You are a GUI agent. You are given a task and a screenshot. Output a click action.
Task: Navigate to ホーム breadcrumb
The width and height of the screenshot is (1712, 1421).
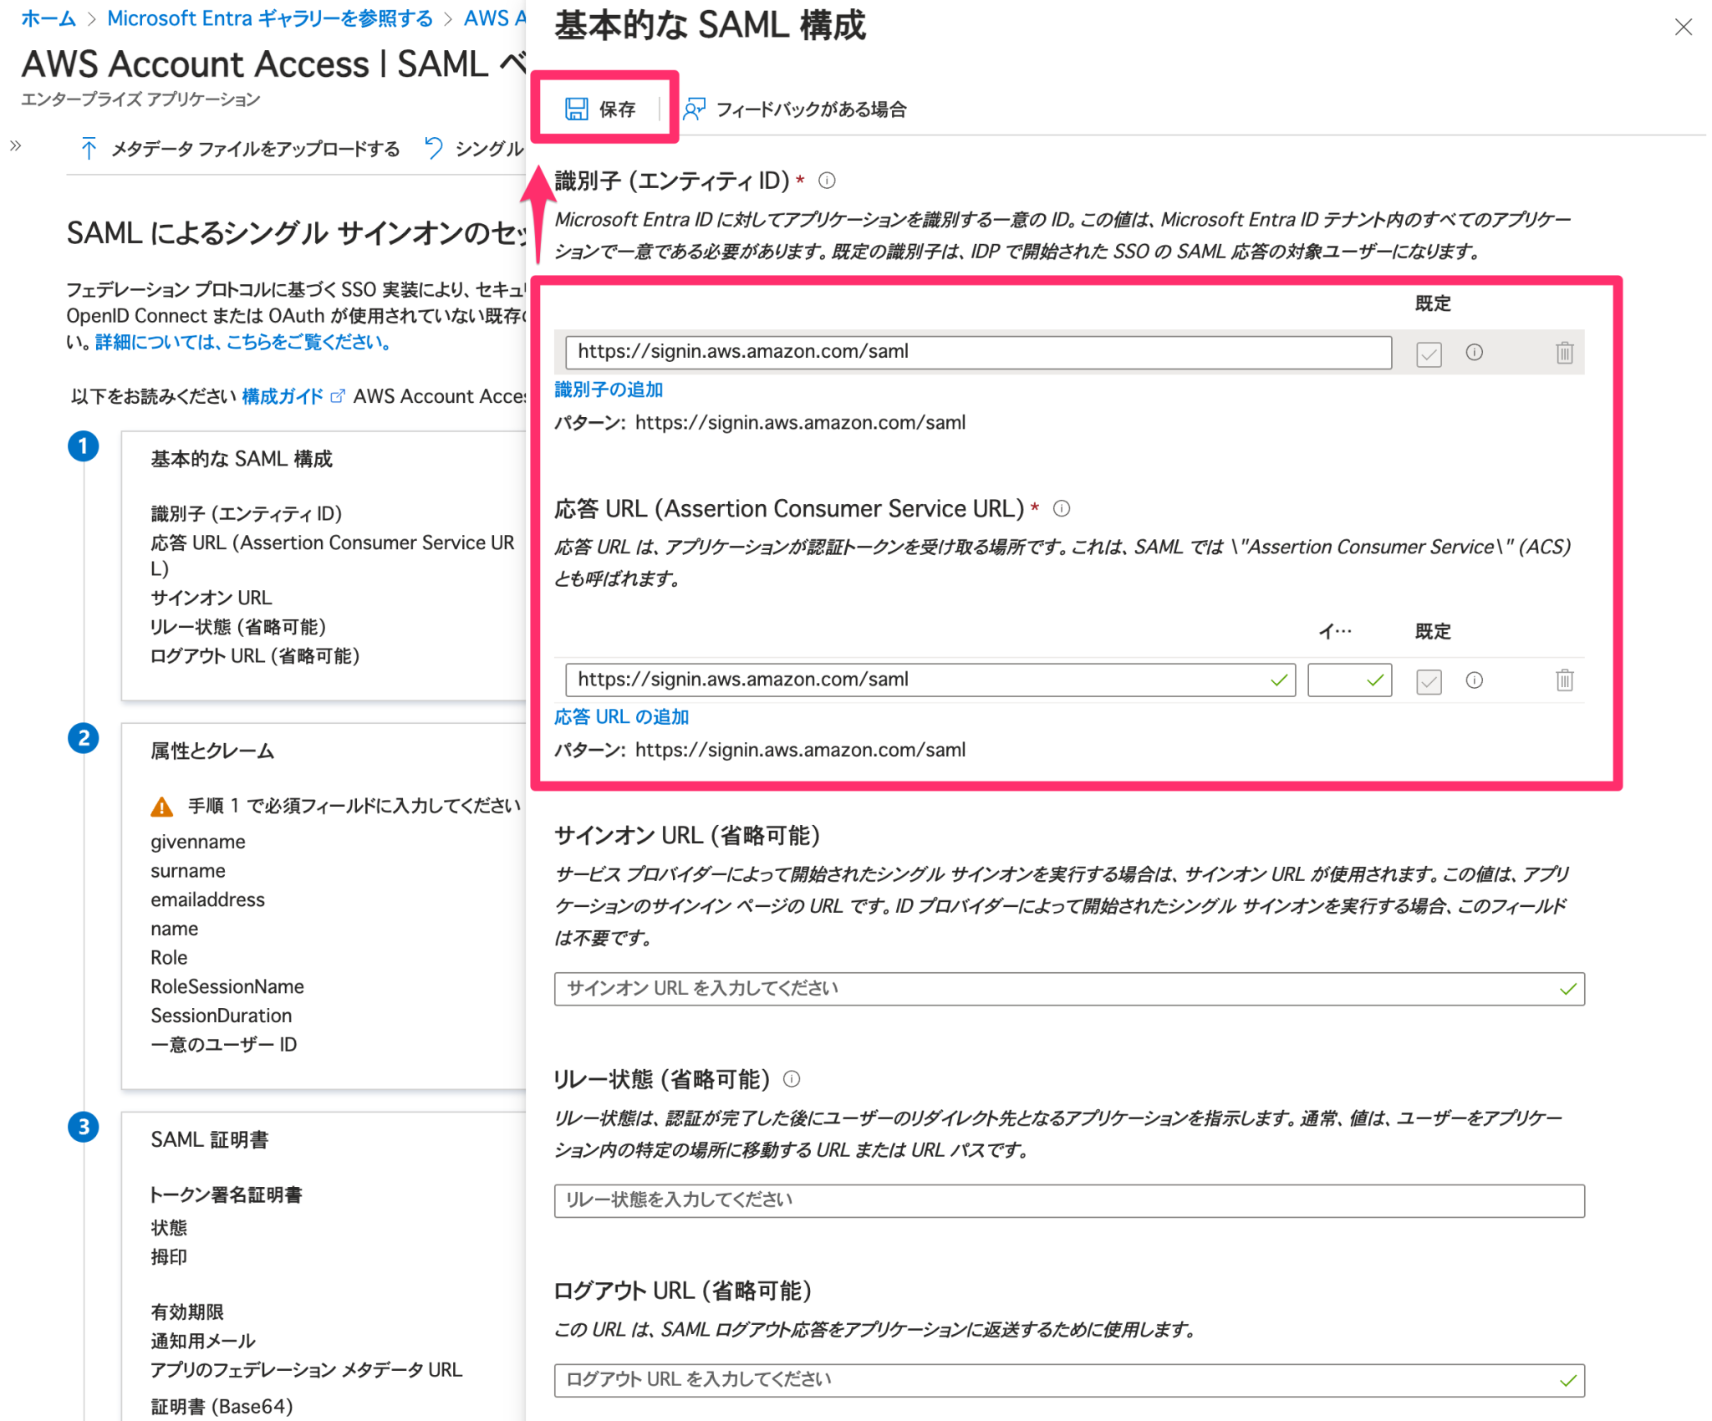tap(47, 18)
